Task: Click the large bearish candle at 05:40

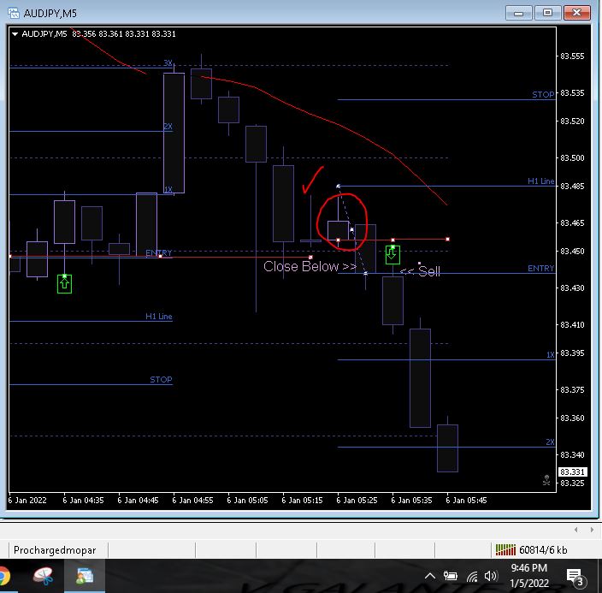Action: pyautogui.click(x=420, y=378)
